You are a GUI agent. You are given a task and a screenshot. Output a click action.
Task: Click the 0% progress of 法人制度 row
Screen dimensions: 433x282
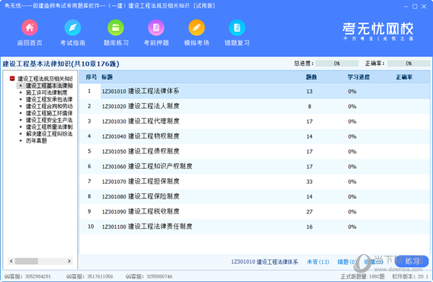click(x=352, y=106)
